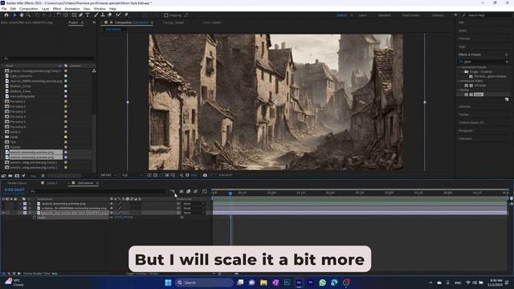Toggle shy switch of layer 1
514x289 pixels.
(x=112, y=204)
